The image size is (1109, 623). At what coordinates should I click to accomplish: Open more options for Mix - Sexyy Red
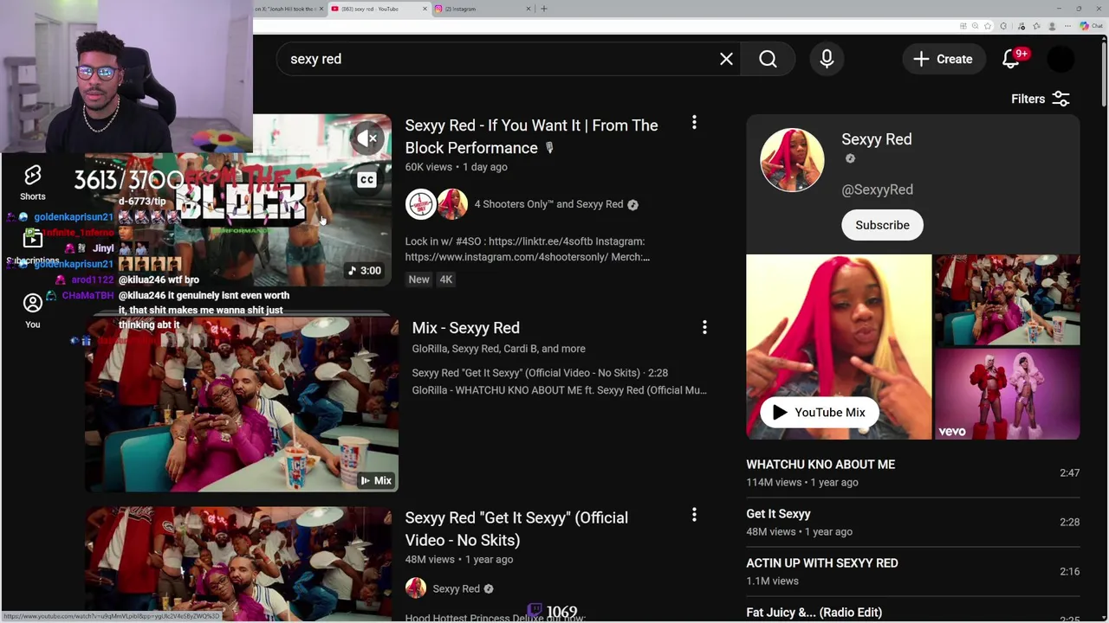point(704,327)
